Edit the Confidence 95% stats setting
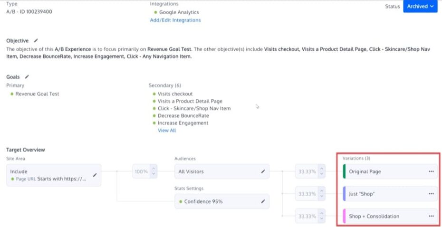The height and width of the screenshot is (227, 442). coord(263,201)
